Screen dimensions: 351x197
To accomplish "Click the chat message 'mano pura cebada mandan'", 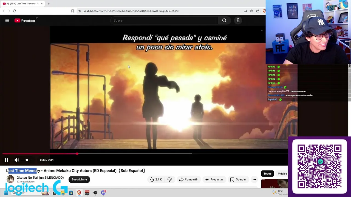I will [300, 95].
